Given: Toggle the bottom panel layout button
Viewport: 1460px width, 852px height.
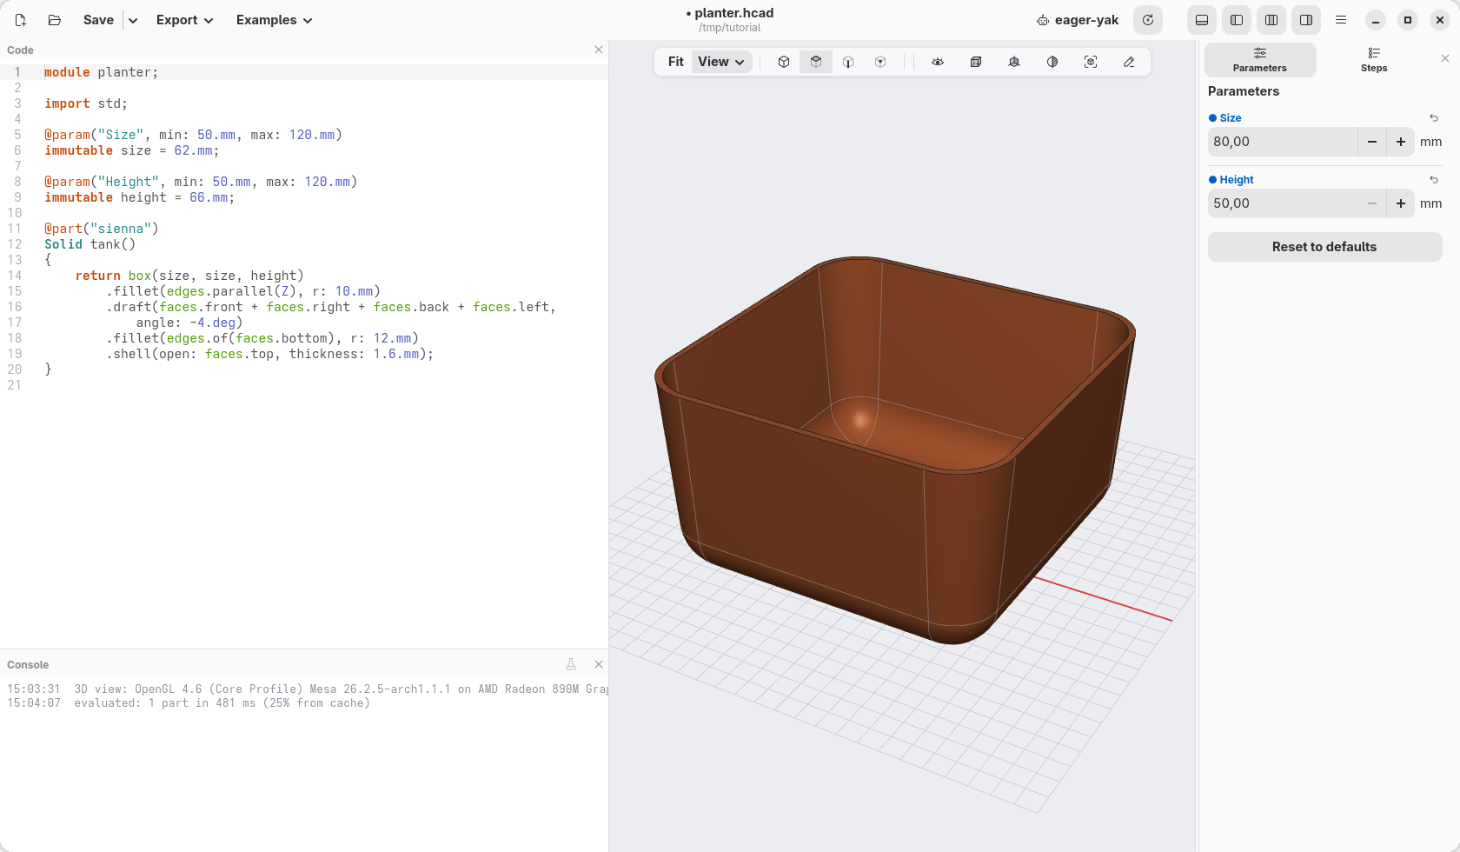Looking at the screenshot, I should pos(1202,20).
